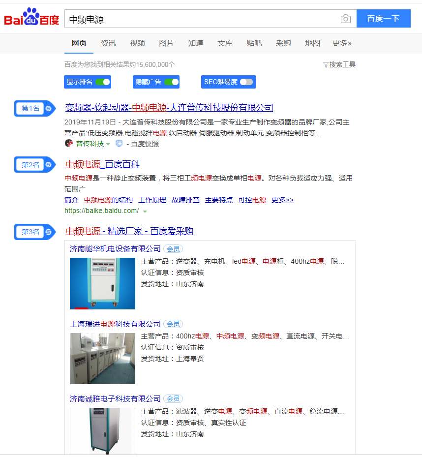Open the 知道 tab
The height and width of the screenshot is (457, 422).
(196, 43)
